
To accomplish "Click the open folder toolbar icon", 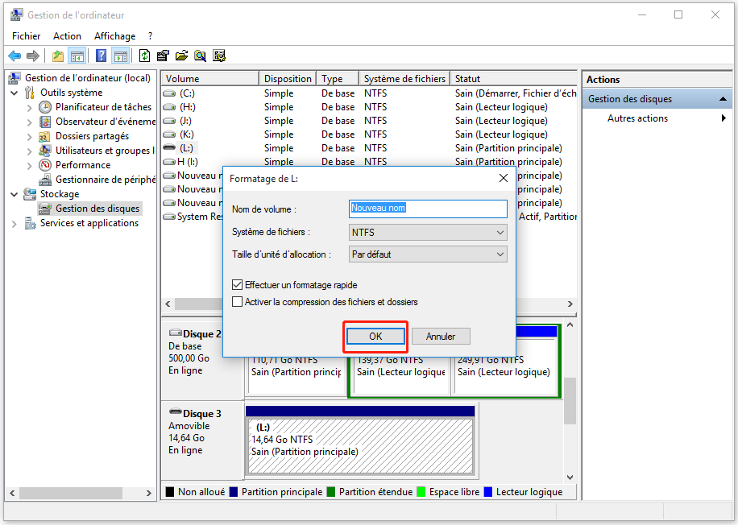I will [181, 56].
